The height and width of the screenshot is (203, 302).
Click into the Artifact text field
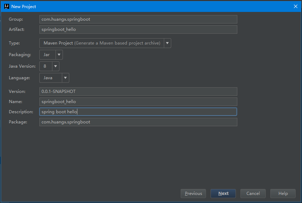[138, 29]
